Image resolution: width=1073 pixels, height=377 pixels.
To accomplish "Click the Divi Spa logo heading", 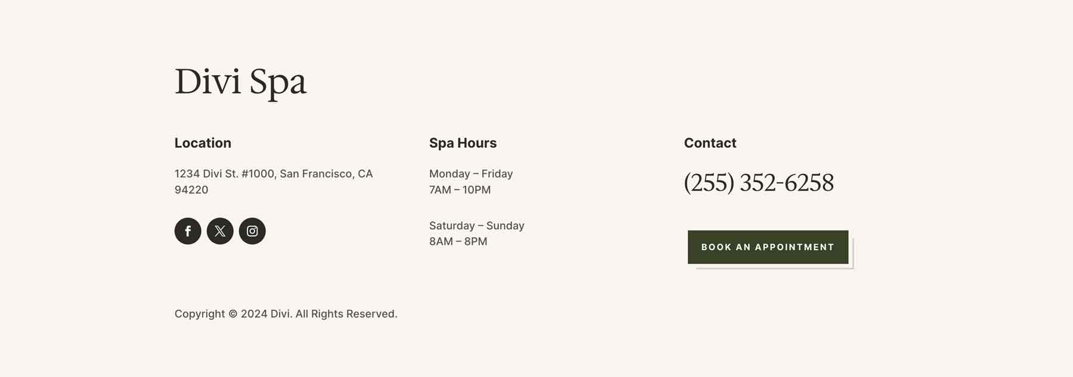I will tap(241, 81).
